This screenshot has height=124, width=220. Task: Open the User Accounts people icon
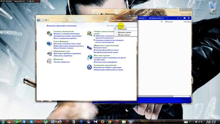click(89, 33)
